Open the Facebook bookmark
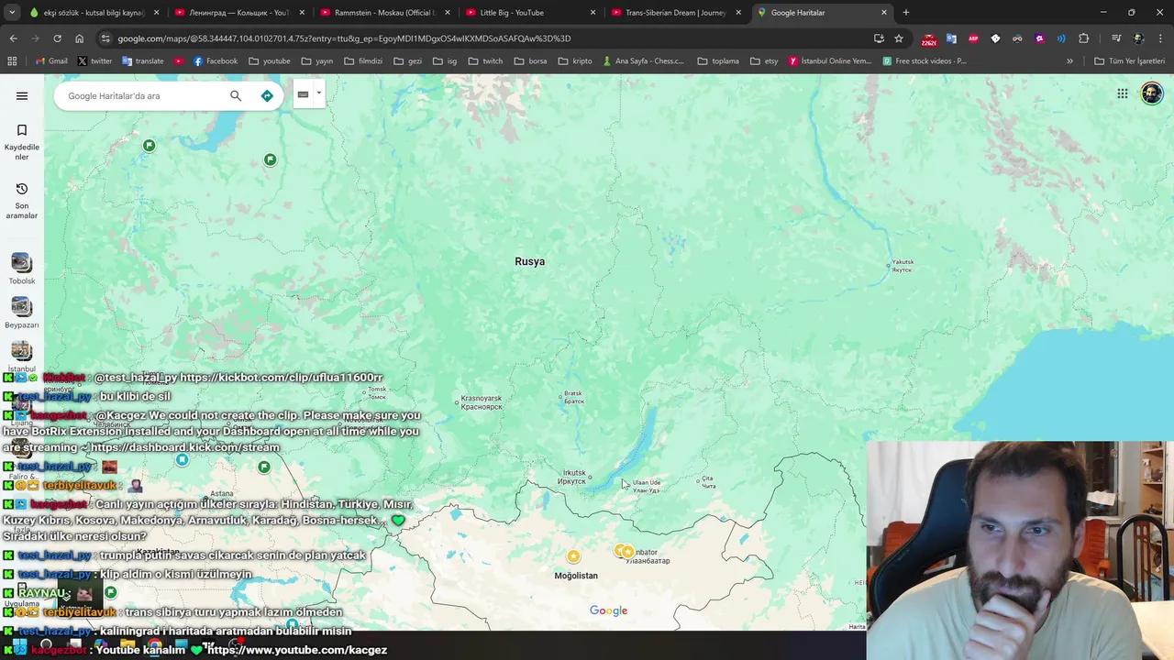The width and height of the screenshot is (1174, 660). click(215, 61)
